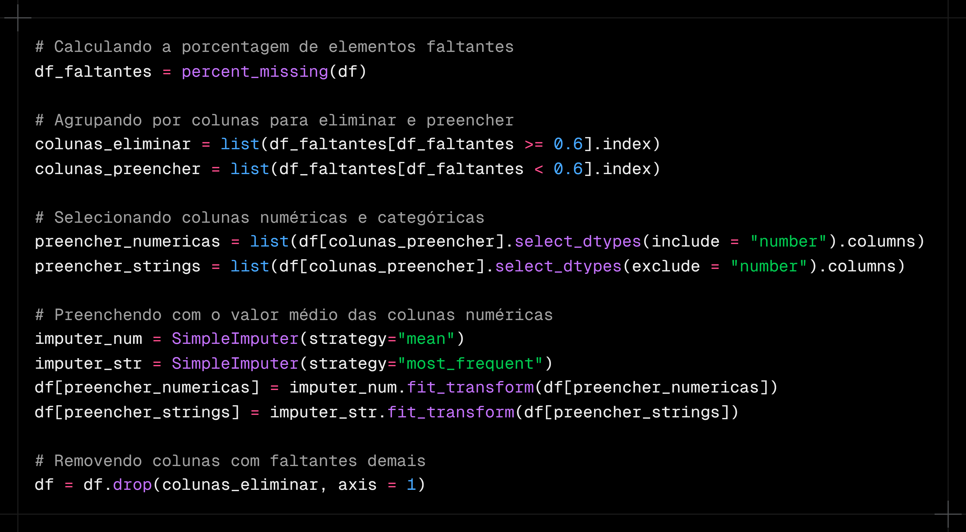Click the comment "# Preenchendo com o valor médio das colunas numéricas"
This screenshot has width=966, height=532.
tap(294, 315)
